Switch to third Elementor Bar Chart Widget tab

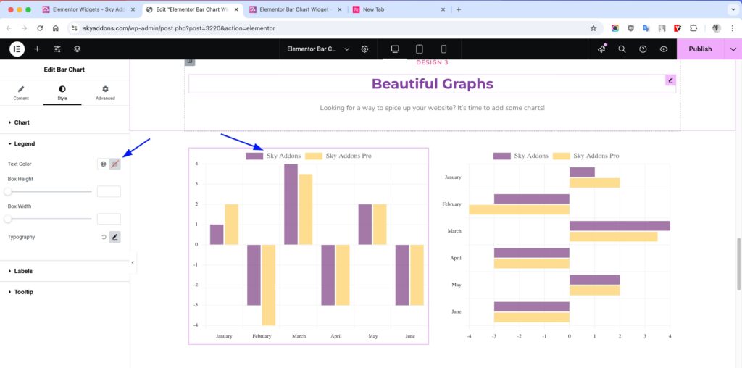[296, 9]
